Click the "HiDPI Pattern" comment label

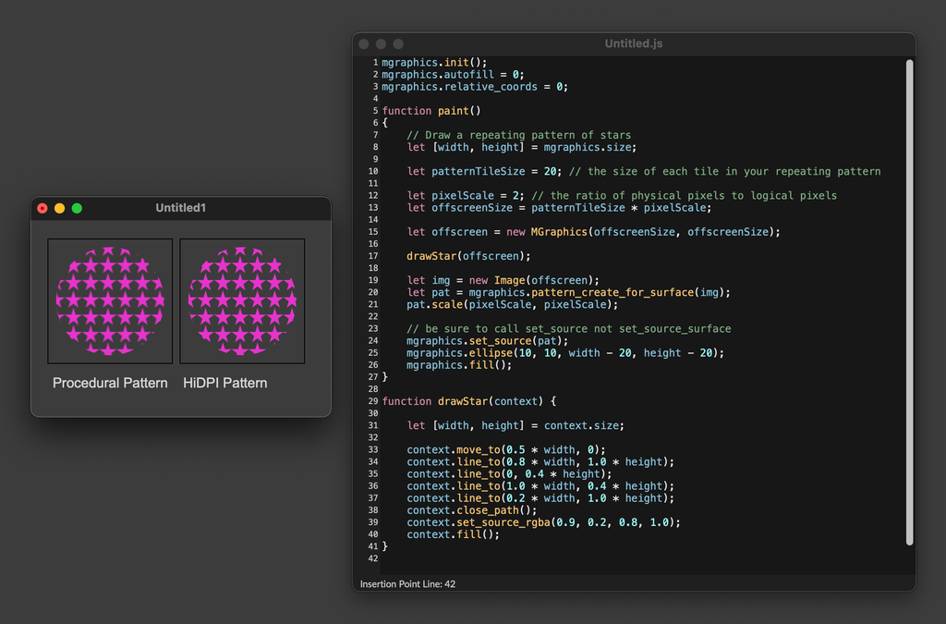224,383
